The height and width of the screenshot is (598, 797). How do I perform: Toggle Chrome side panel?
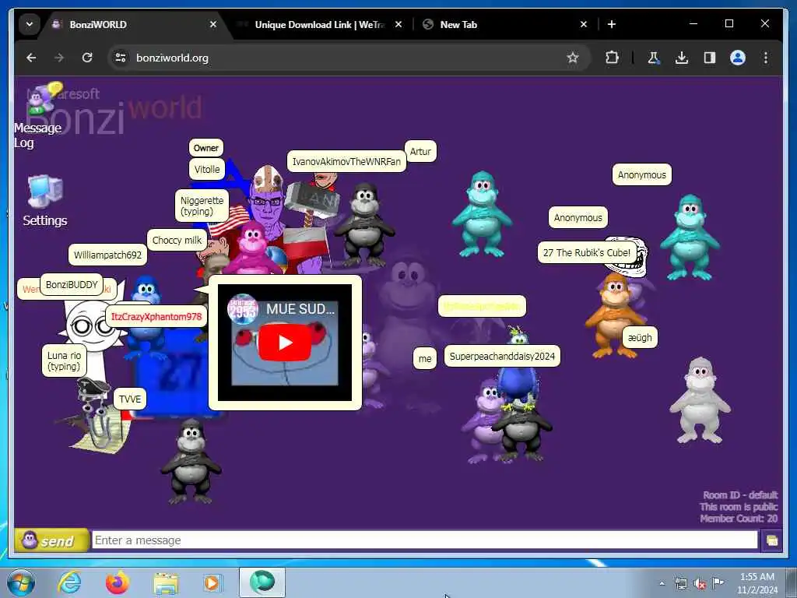point(710,58)
